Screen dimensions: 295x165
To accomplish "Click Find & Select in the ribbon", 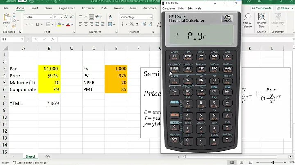I will (x=247, y=21).
